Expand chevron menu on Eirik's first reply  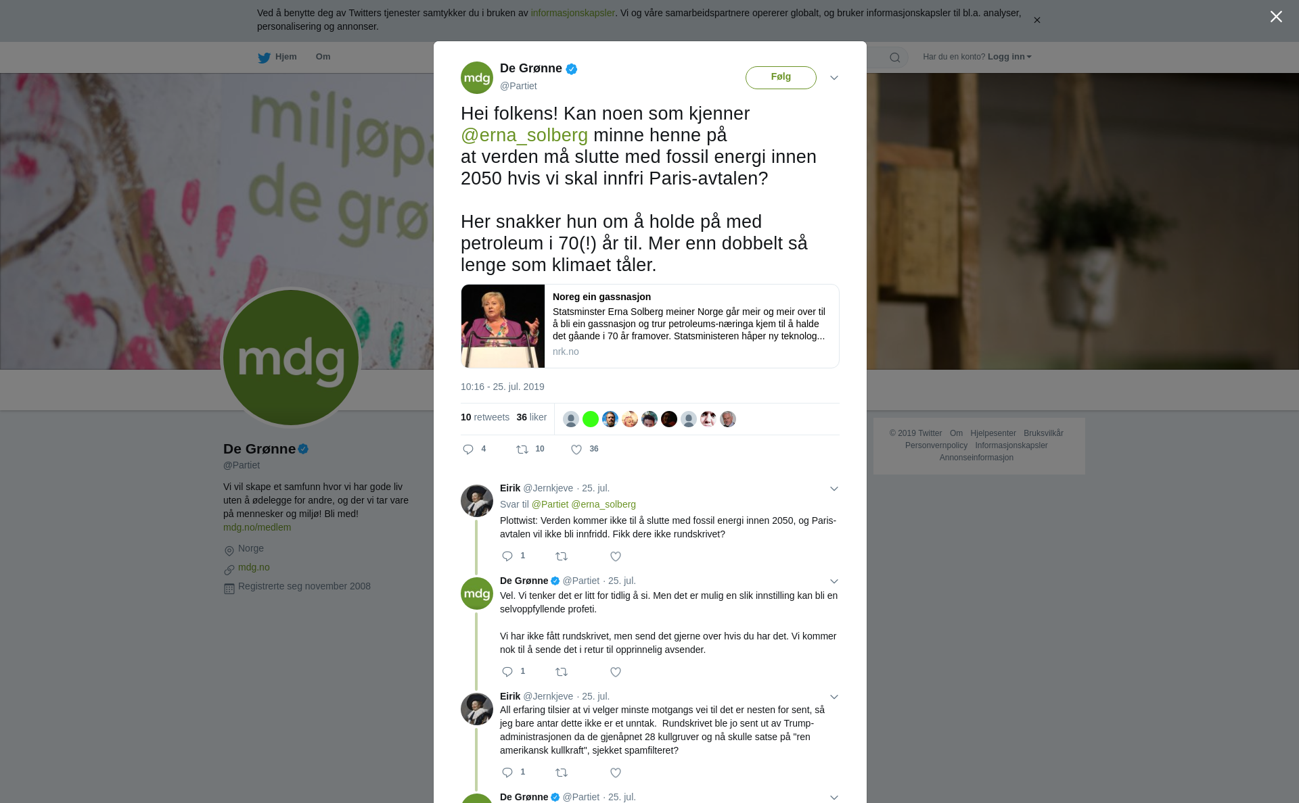tap(834, 489)
